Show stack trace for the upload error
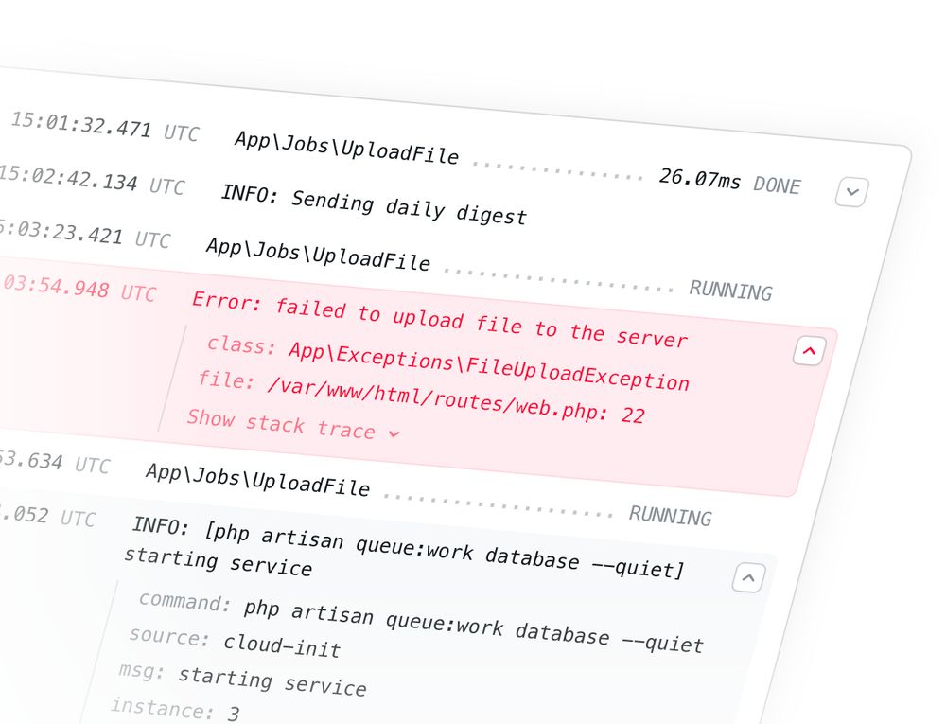Image resolution: width=946 pixels, height=724 pixels. click(x=293, y=425)
